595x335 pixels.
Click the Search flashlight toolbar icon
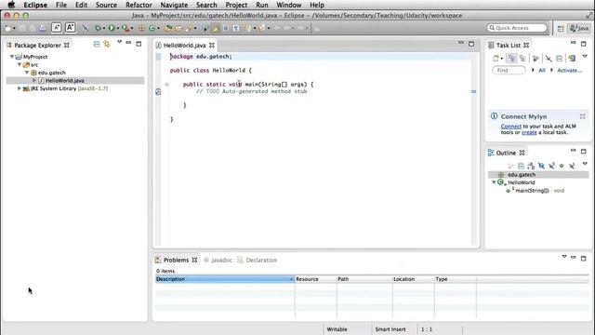click(189, 28)
